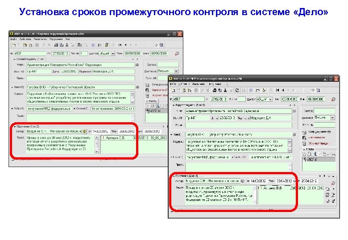Open the Доставка dropdown in the front window
348x240 pixels.
click(x=332, y=118)
